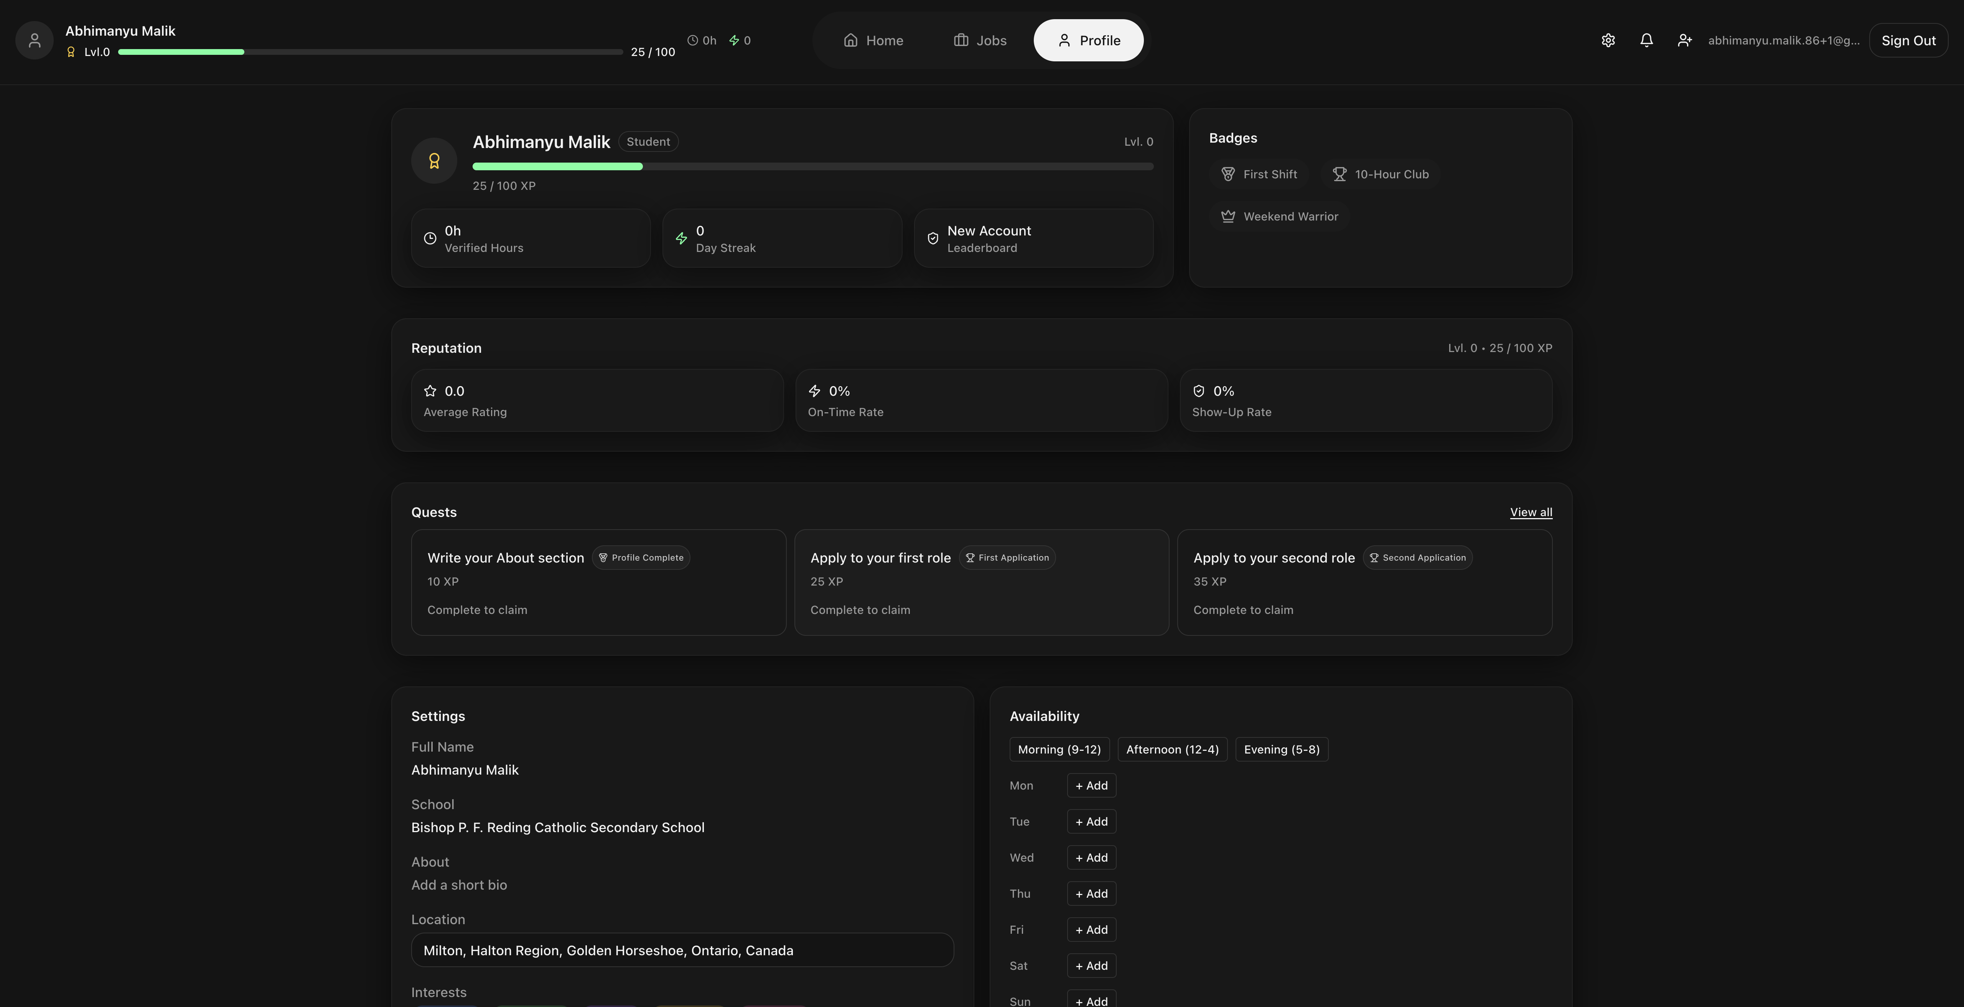Open settings via the gear icon

(1608, 40)
